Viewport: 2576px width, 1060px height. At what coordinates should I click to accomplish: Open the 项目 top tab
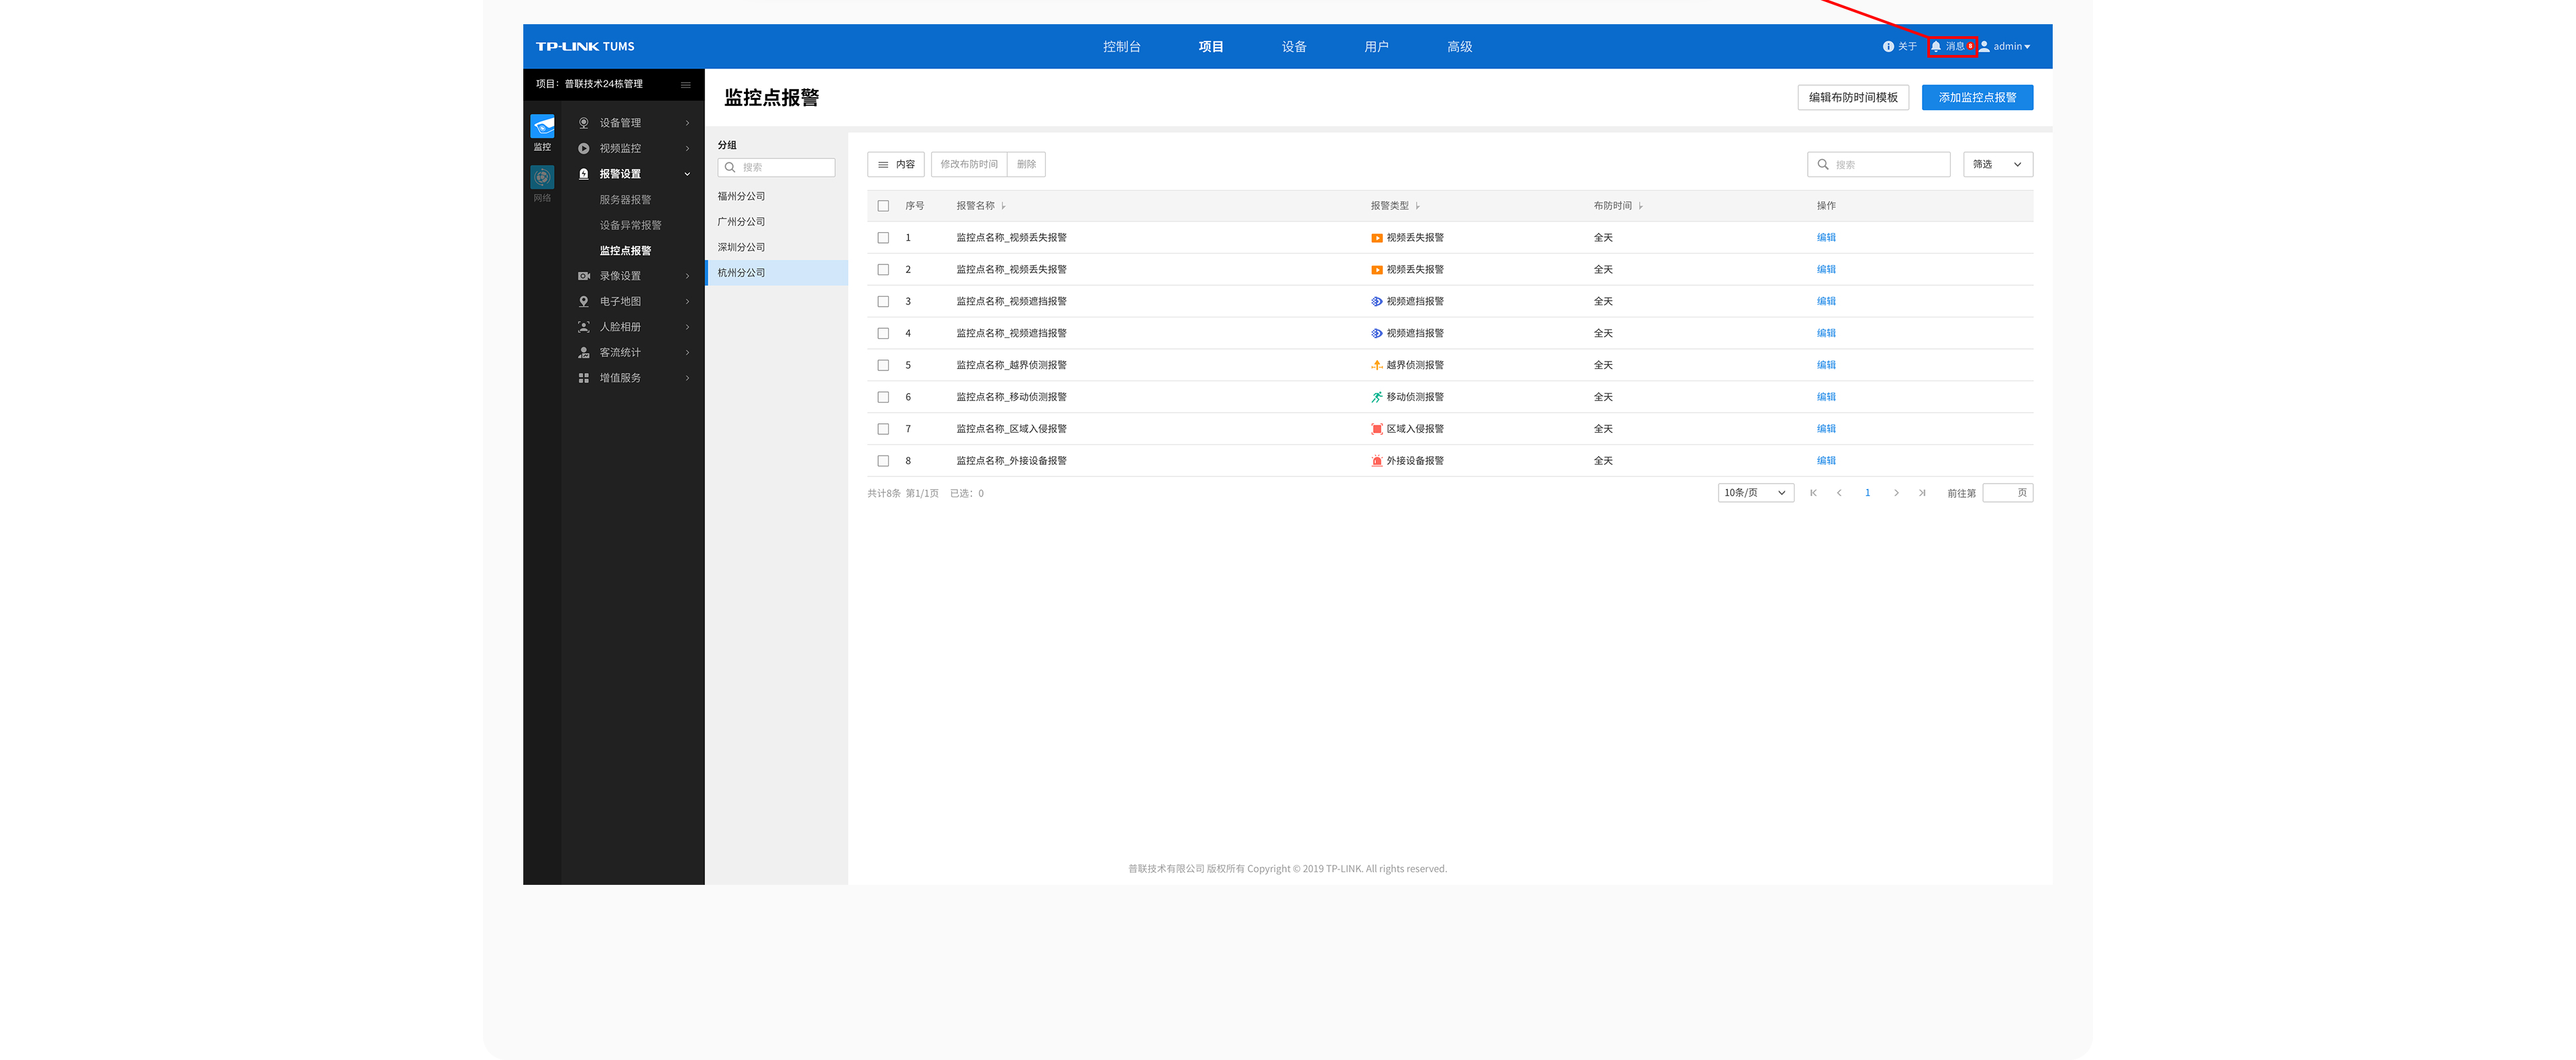(x=1210, y=47)
